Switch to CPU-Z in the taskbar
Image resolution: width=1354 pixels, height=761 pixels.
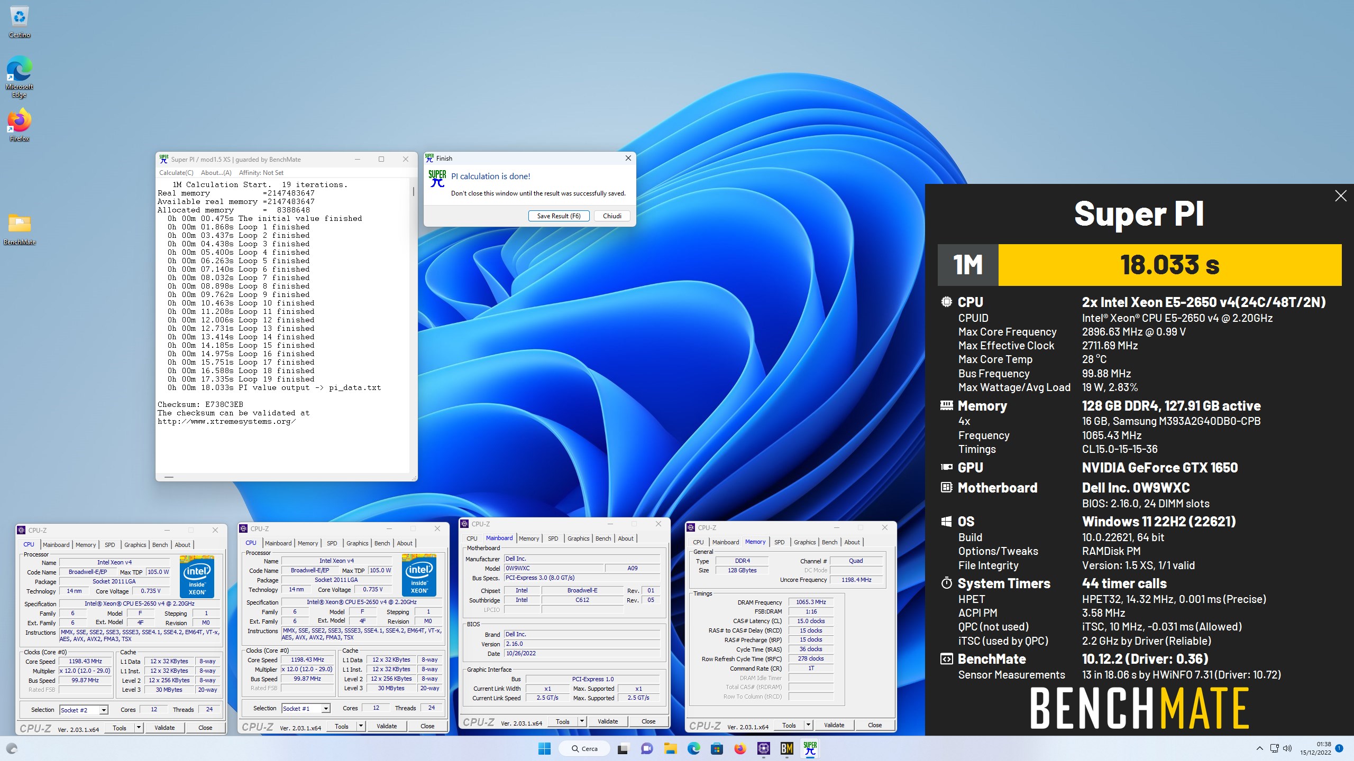click(x=763, y=748)
